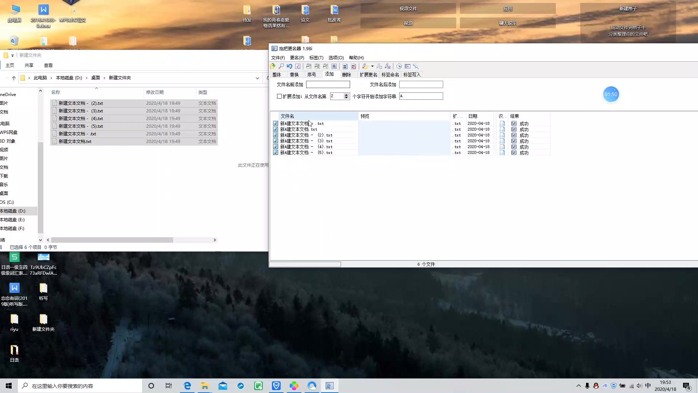The width and height of the screenshot is (698, 393).
Task: Switch to the 替换 tab
Action: [294, 75]
